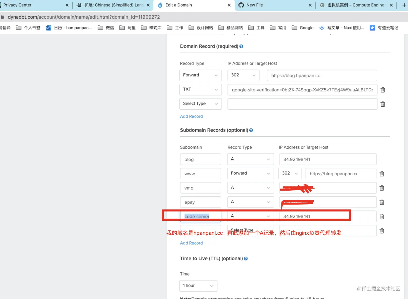Click the empty domain record value field
This screenshot has height=299, width=408.
(302, 104)
